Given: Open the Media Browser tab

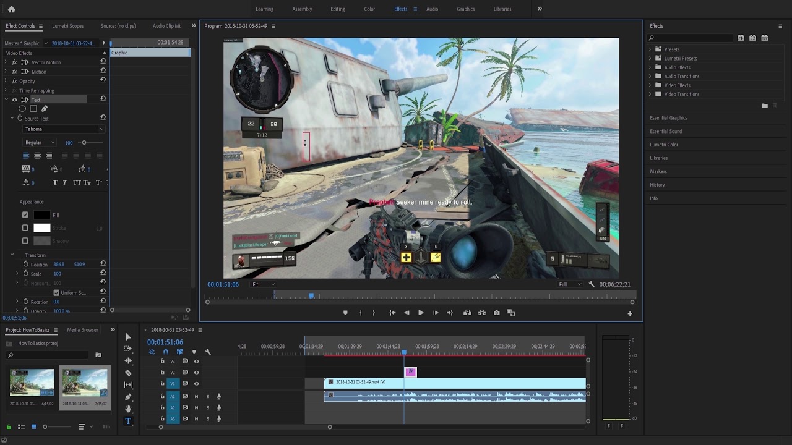Looking at the screenshot, I should click(83, 330).
